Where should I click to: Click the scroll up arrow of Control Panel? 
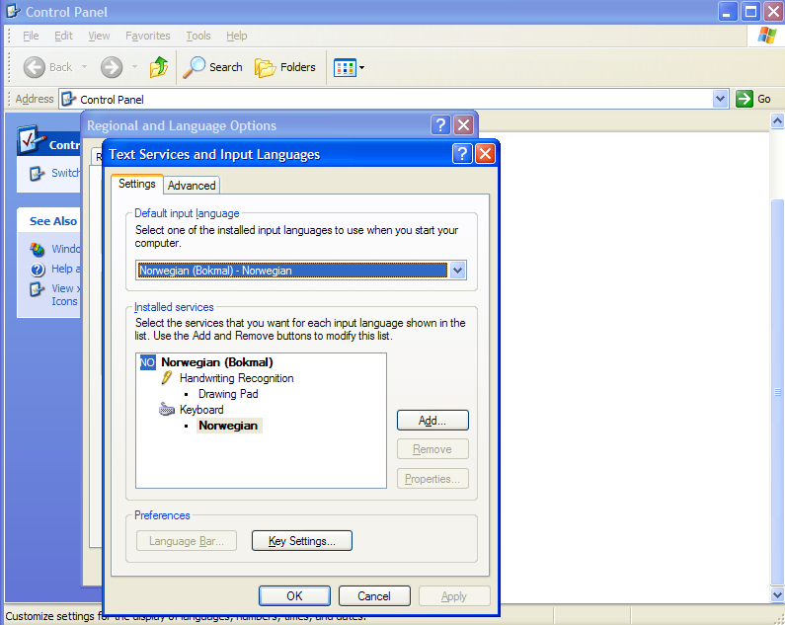777,120
